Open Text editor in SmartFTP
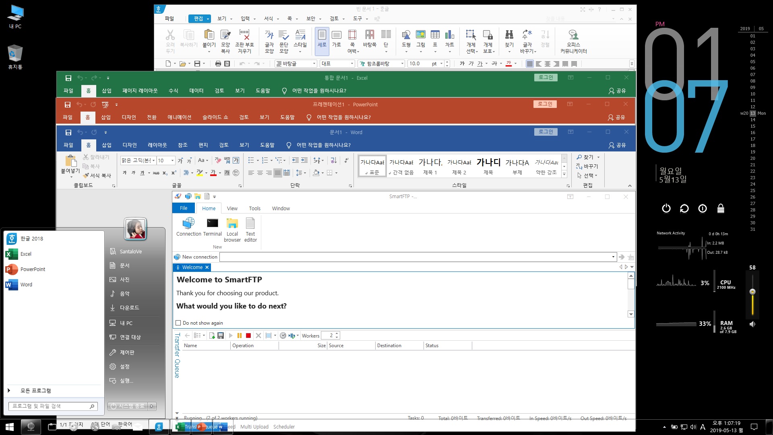Image resolution: width=773 pixels, height=435 pixels. click(x=250, y=230)
